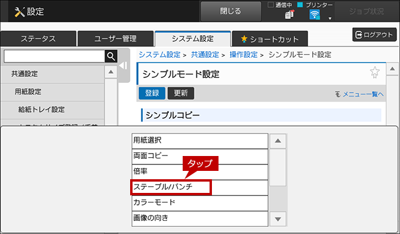Image resolution: width=400 pixels, height=234 pixels.
Task: Follow the 共通設定 breadcrumb link
Action: (205, 55)
